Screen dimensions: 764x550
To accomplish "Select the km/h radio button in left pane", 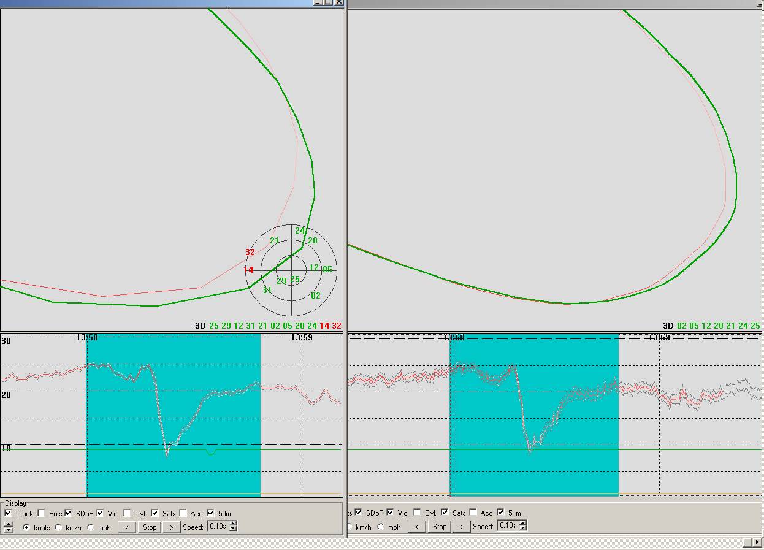I will pyautogui.click(x=58, y=527).
